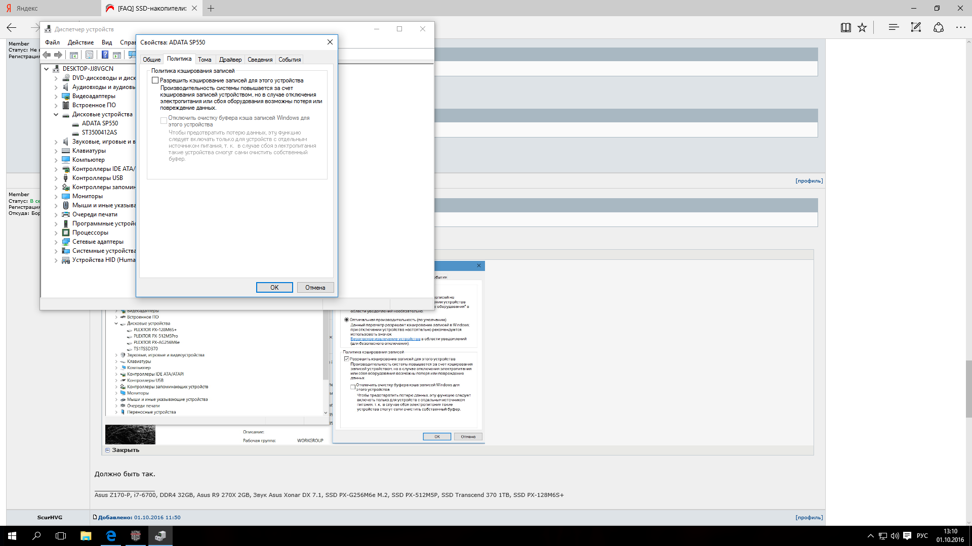This screenshot has width=972, height=546.
Task: Click the Help icon in Device Manager toolbar
Action: (105, 55)
